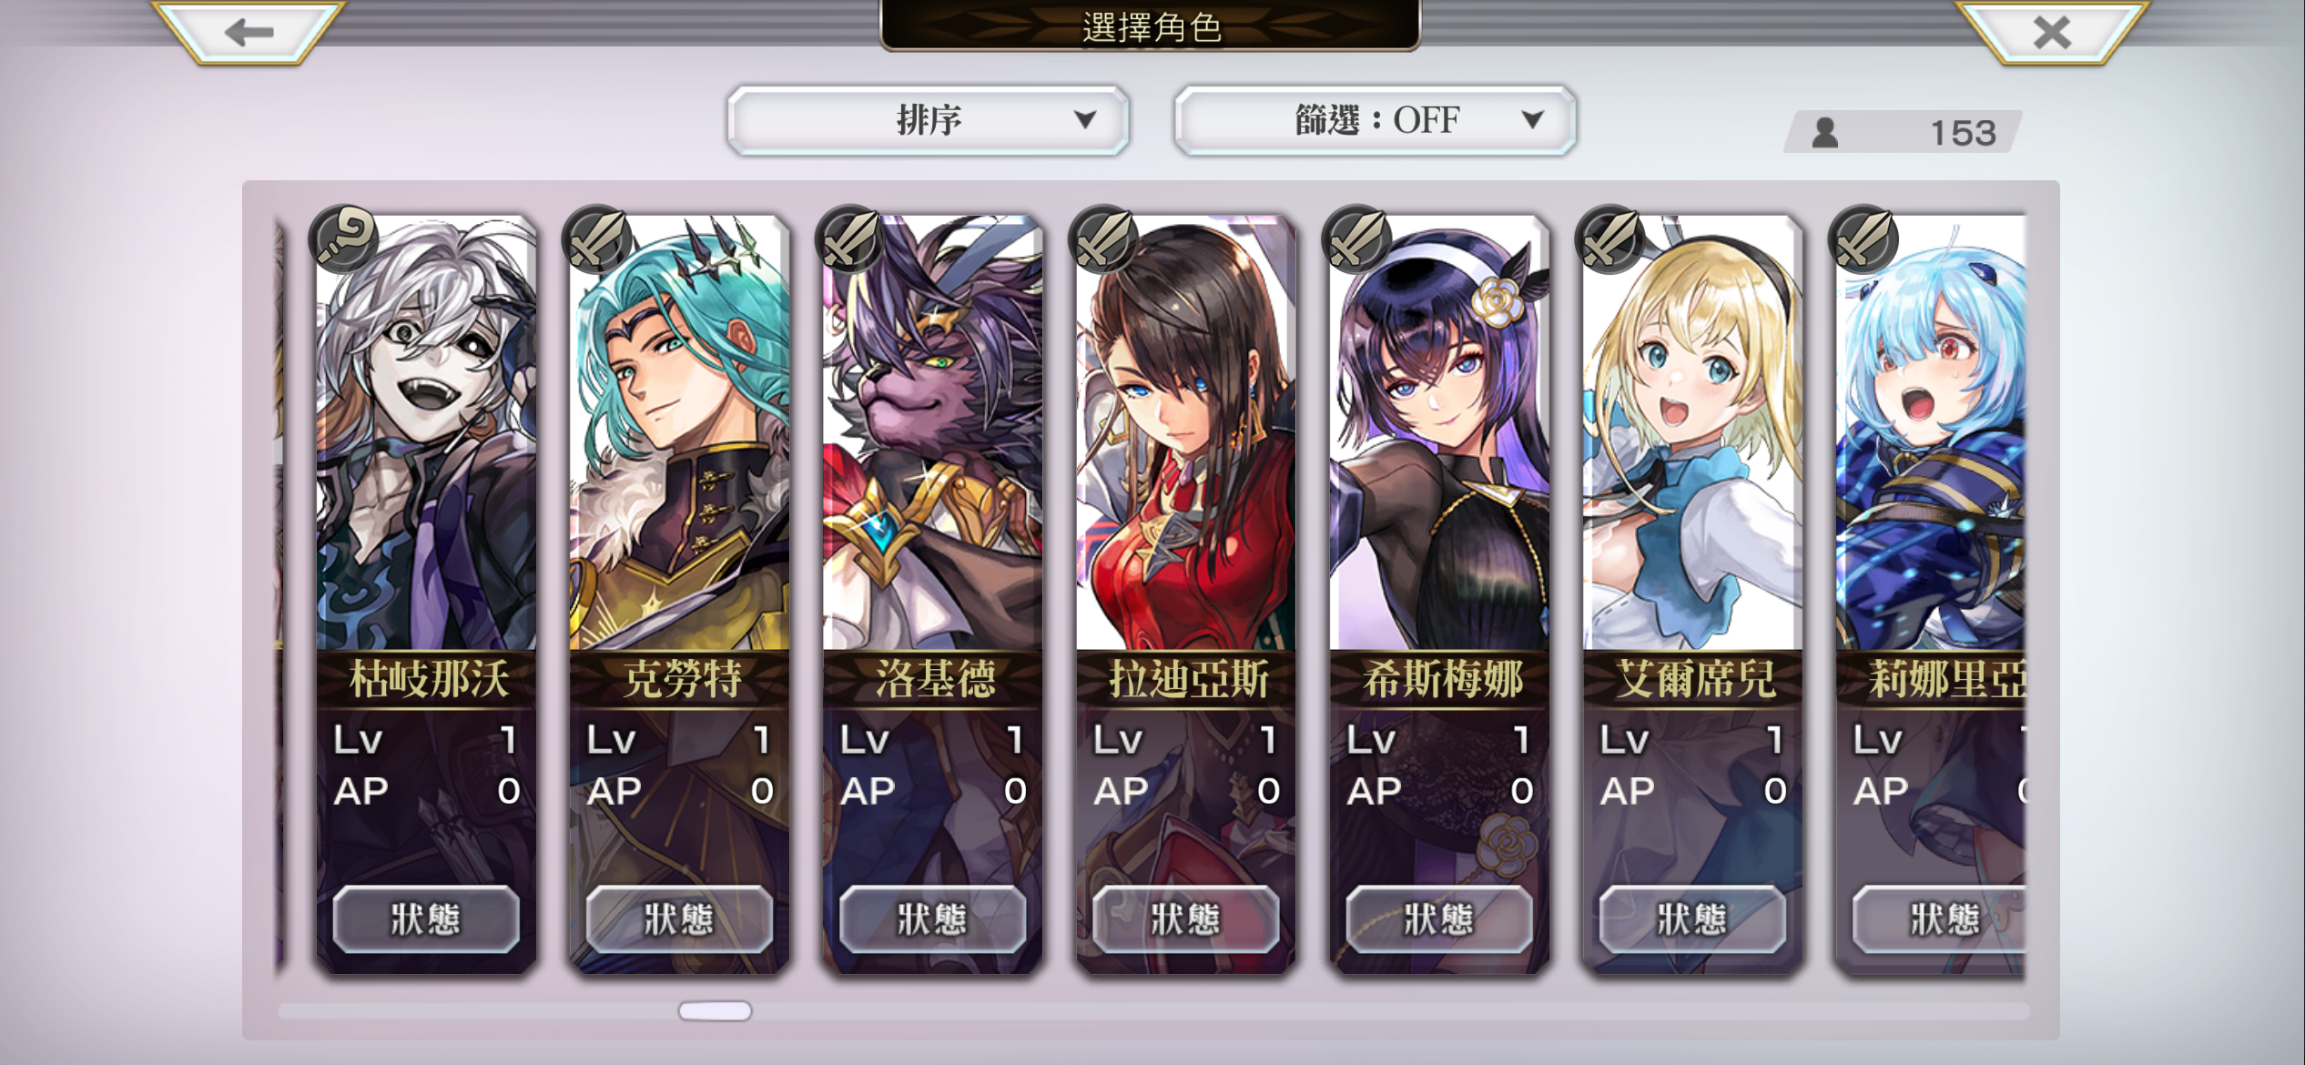Click the horizontal scrollbar thumb
Image resolution: width=2305 pixels, height=1065 pixels.
pos(715,1011)
